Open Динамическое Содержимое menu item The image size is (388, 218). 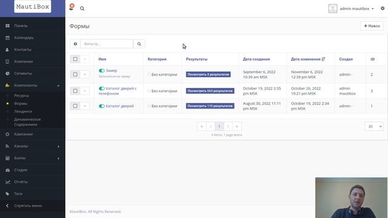[x=27, y=122]
